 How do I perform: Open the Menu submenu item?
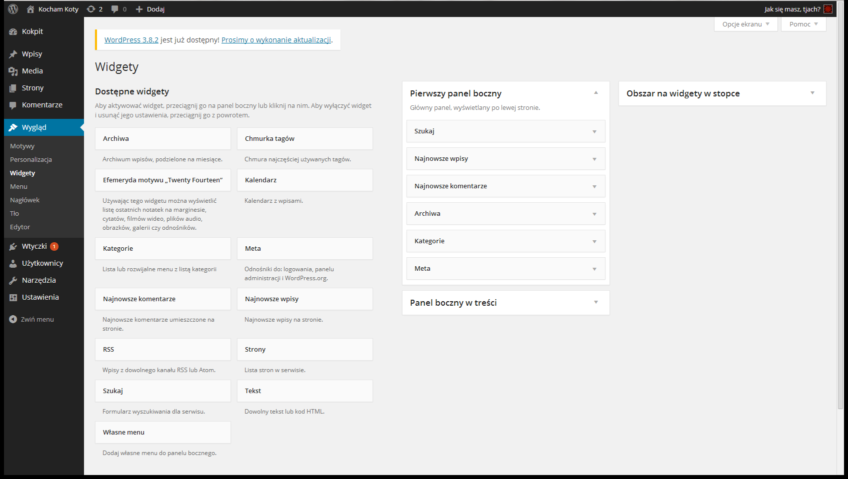(18, 186)
